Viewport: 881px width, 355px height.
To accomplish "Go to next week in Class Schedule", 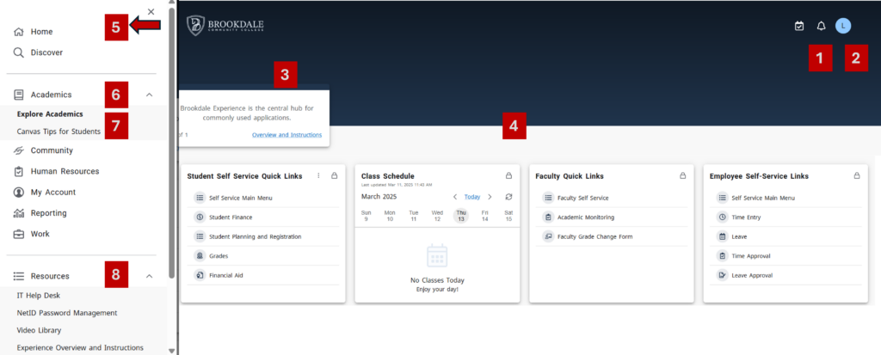I will (490, 197).
